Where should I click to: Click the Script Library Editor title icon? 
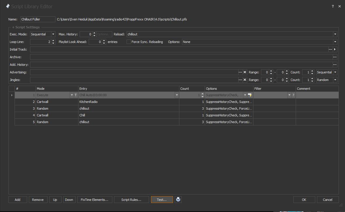(8, 6)
